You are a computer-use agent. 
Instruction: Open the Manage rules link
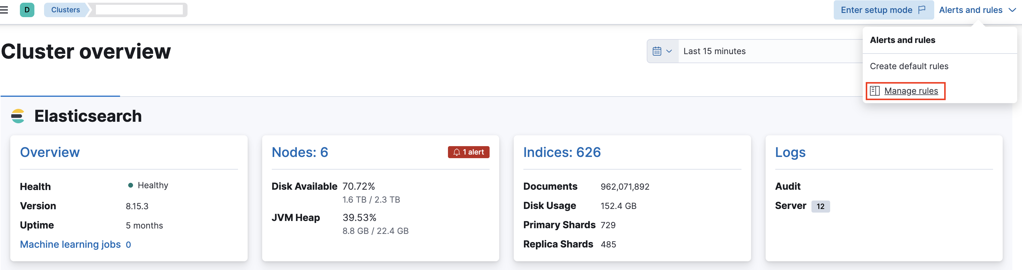911,91
